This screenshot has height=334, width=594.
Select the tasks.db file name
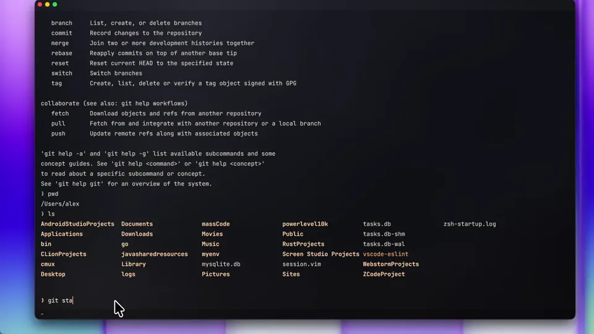(377, 224)
